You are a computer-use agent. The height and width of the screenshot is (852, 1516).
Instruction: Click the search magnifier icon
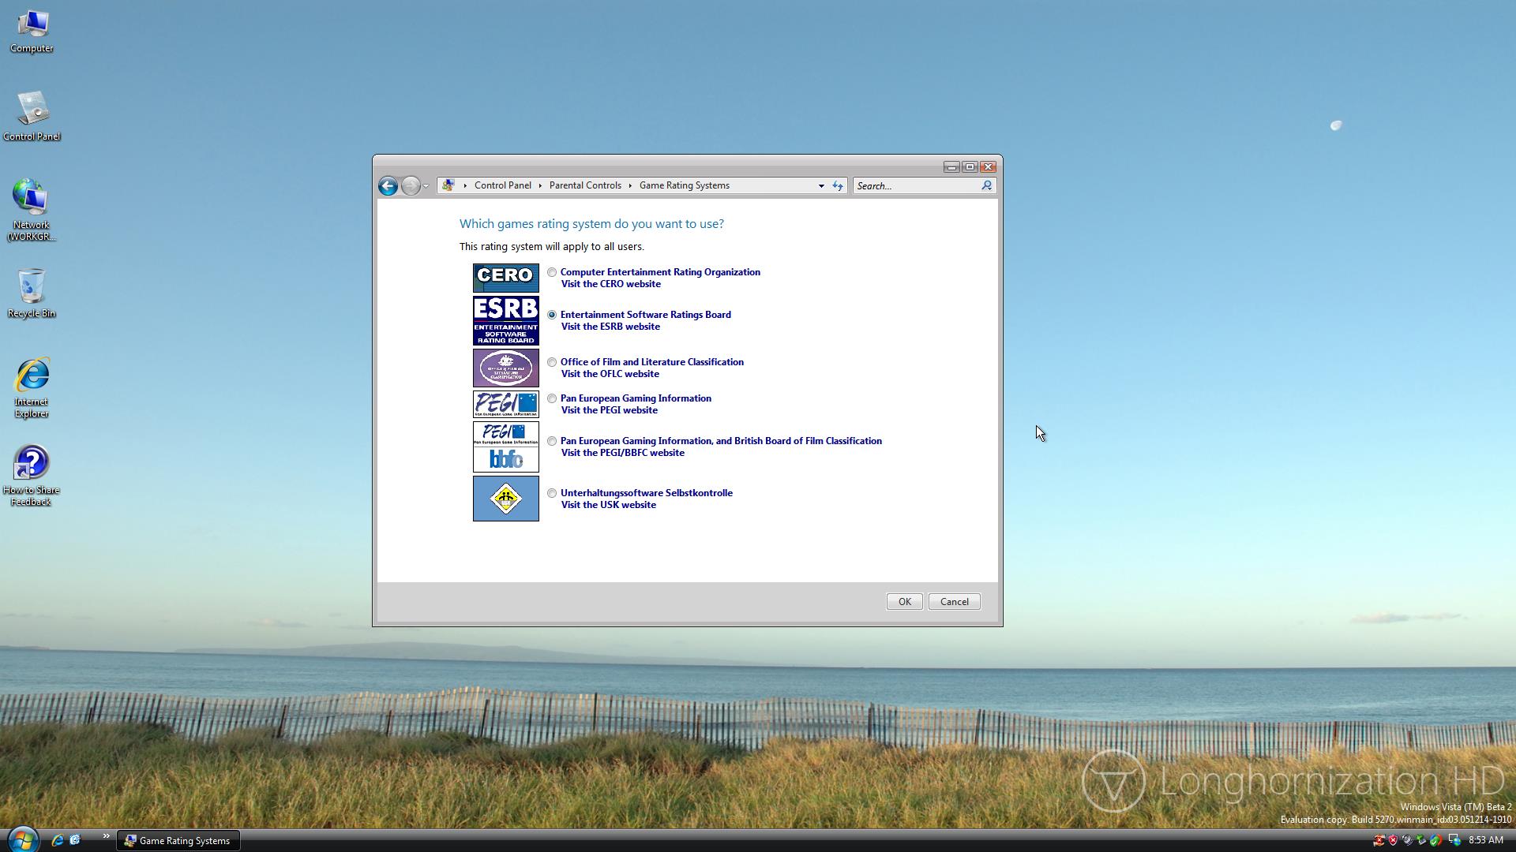tap(986, 185)
